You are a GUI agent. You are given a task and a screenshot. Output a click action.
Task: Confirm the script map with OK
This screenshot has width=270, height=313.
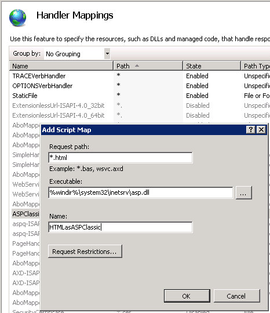187,296
